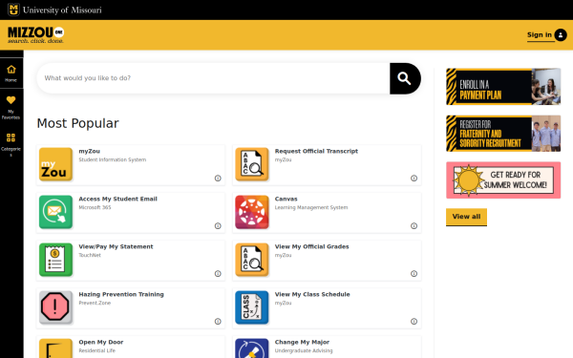Open the View/Pay My Statement icon
This screenshot has height=358, width=573.
(55, 260)
